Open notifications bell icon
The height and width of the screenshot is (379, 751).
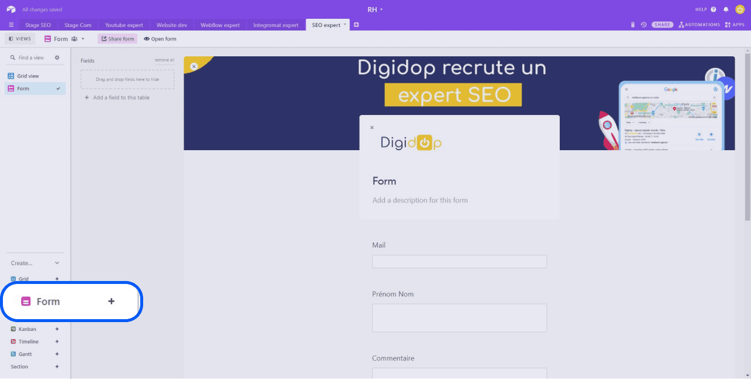pos(726,9)
